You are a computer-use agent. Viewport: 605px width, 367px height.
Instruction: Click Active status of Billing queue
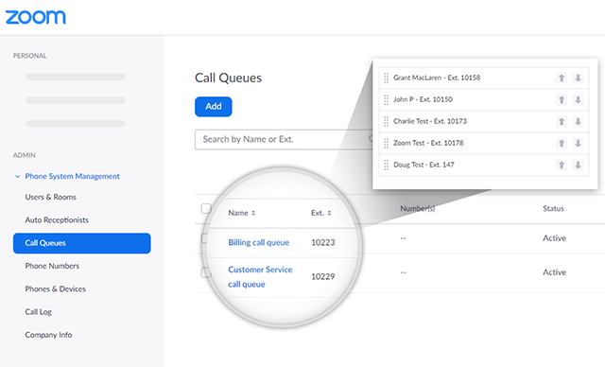pyautogui.click(x=555, y=238)
